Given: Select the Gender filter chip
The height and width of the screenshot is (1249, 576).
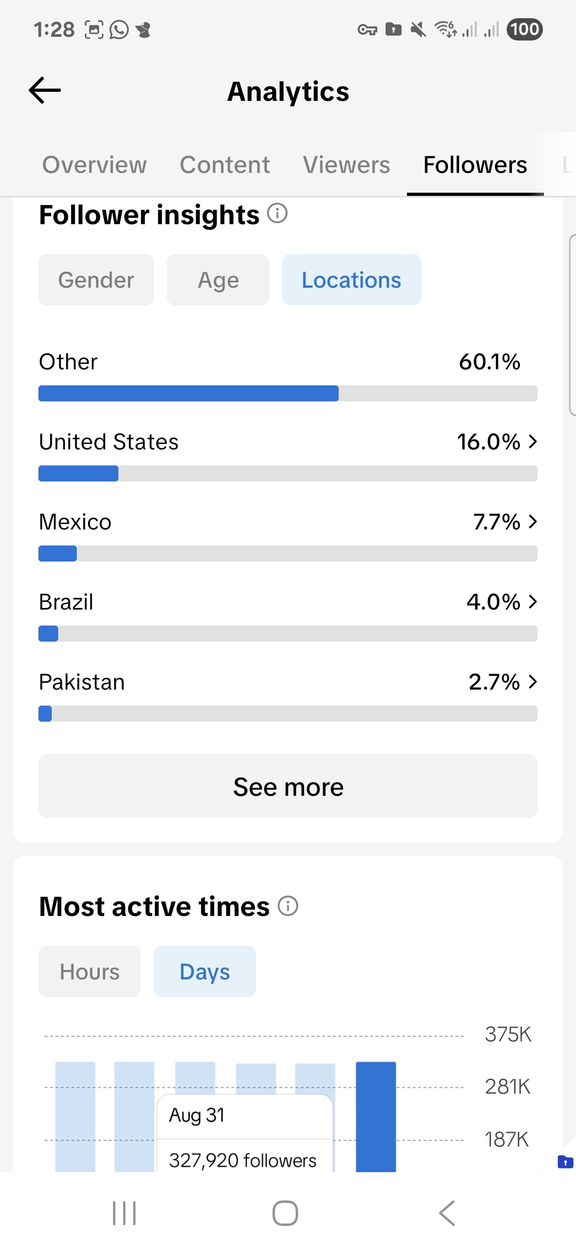Looking at the screenshot, I should point(96,280).
